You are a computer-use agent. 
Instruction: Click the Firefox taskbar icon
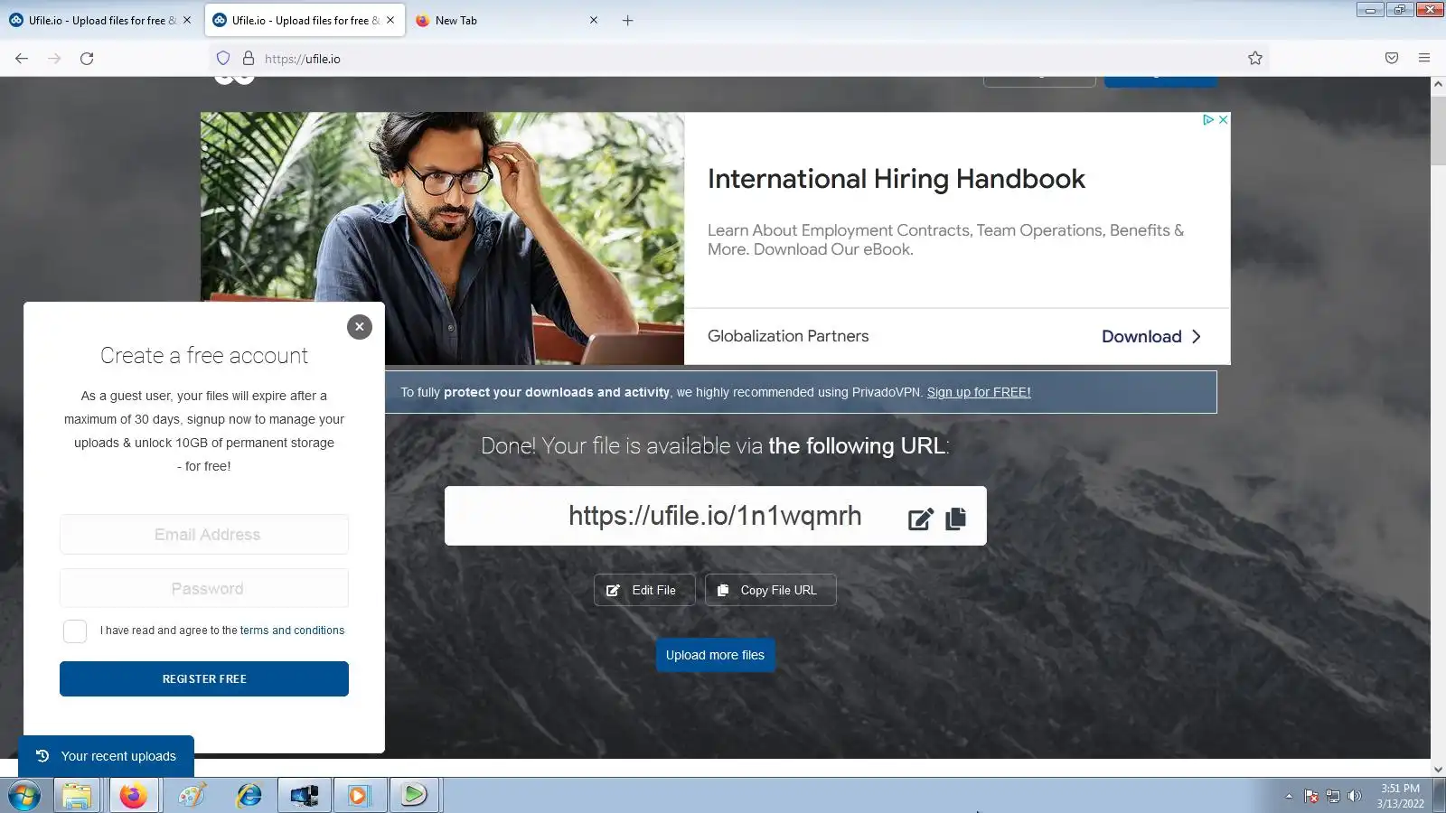pos(133,796)
